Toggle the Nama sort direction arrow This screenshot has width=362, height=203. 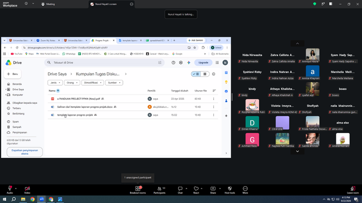tap(58, 91)
